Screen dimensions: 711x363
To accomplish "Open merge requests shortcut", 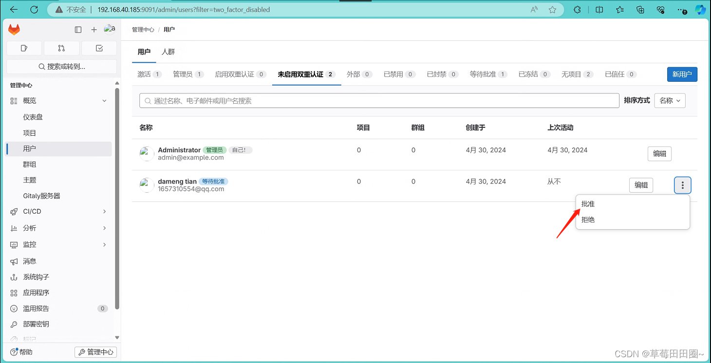I will pos(61,48).
